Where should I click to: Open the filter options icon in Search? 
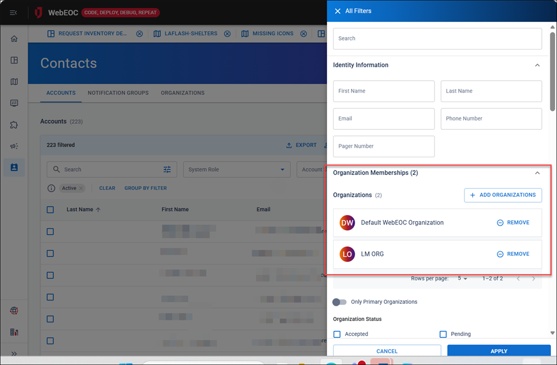(167, 169)
